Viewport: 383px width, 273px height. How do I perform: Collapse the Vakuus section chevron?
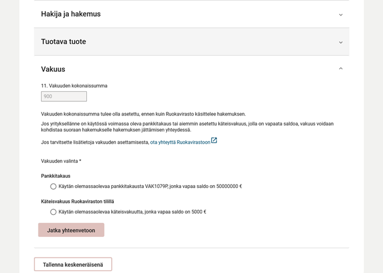coord(341,69)
